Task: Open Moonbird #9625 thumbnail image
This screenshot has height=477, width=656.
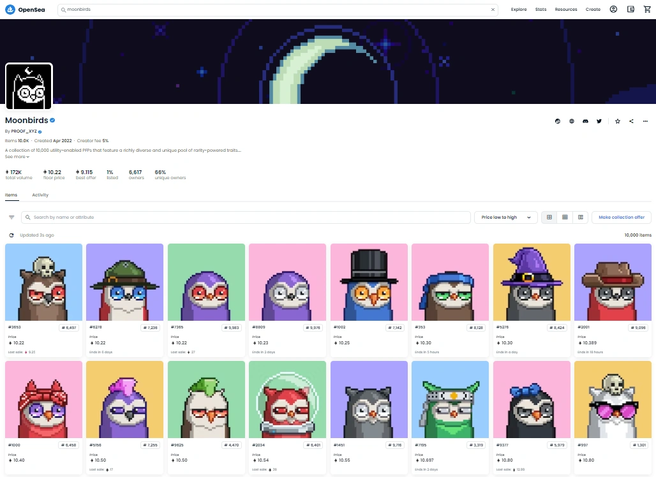Action: 206,400
